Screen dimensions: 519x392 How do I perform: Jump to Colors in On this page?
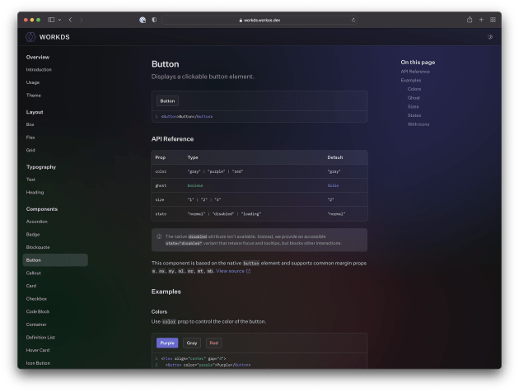point(414,89)
